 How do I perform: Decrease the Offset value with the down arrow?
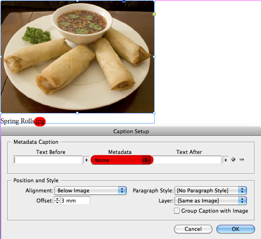(x=57, y=203)
